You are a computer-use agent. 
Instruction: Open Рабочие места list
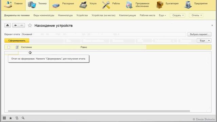[147, 15]
